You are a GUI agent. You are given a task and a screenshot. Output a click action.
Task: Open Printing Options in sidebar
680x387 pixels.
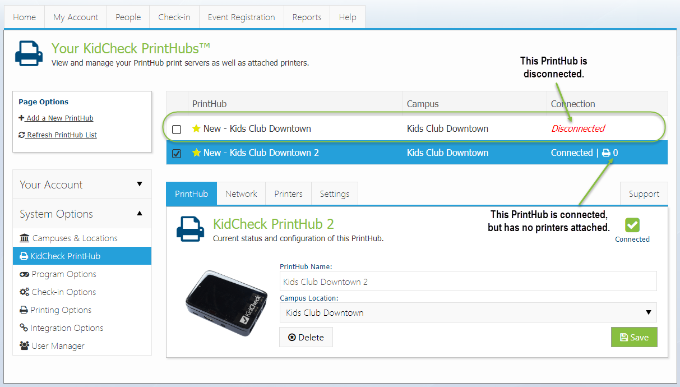82,310
